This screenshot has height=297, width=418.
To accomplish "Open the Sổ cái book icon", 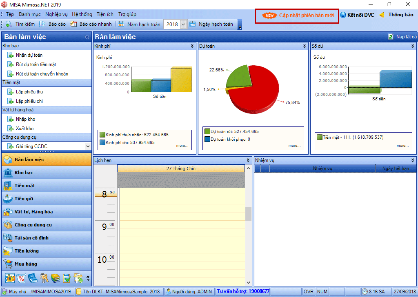I will point(33,278).
